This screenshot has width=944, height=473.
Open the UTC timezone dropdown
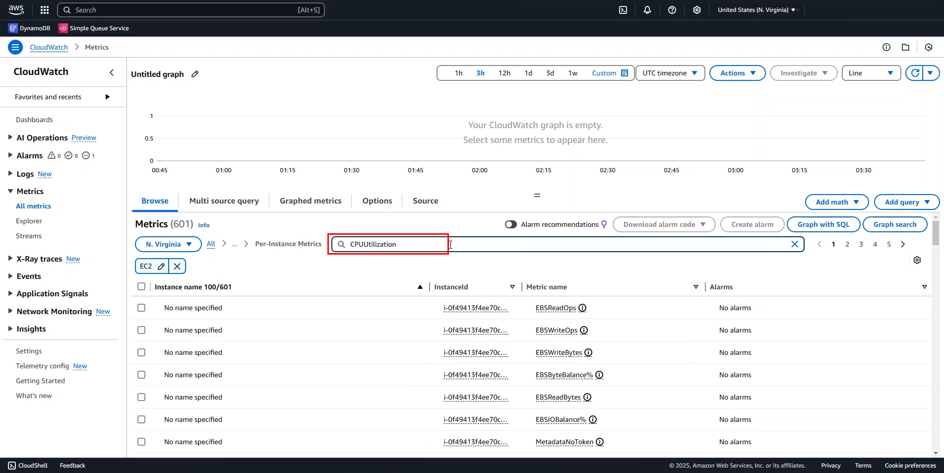670,73
